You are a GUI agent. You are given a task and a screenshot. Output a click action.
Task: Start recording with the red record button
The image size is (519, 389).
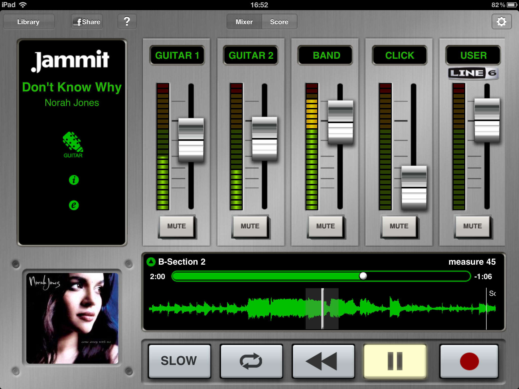click(469, 361)
